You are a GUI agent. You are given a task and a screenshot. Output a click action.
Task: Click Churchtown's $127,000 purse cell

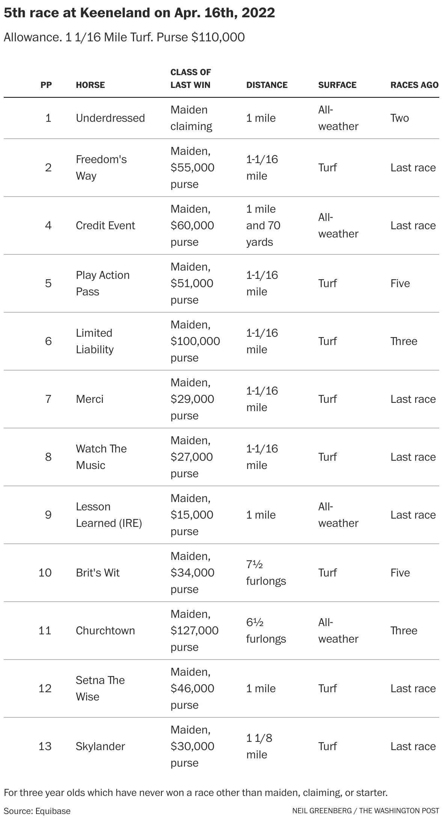point(194,631)
